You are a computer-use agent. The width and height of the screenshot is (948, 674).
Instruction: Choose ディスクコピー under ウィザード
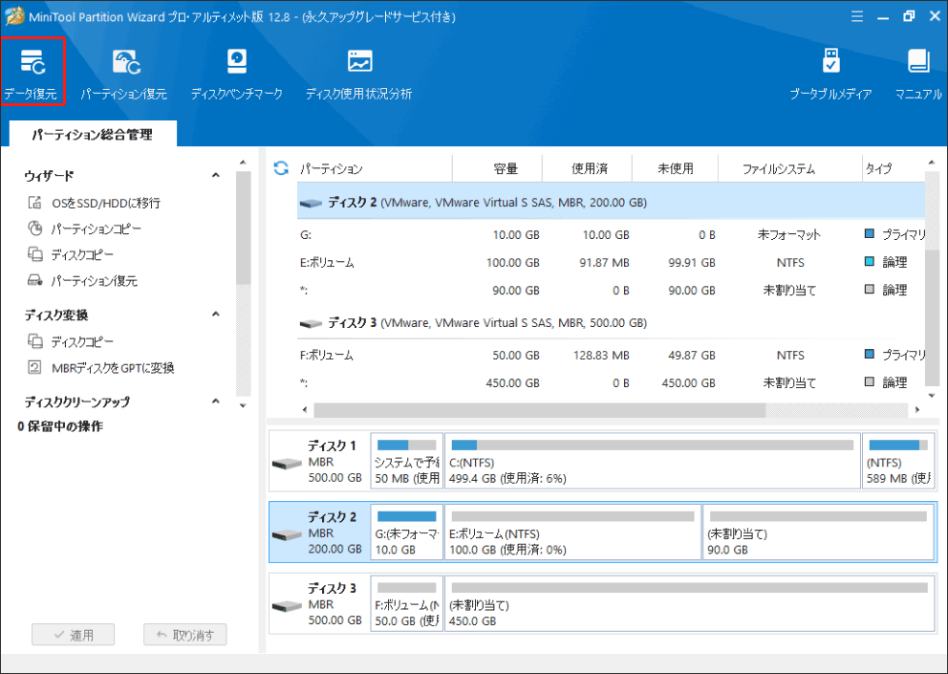pyautogui.click(x=71, y=254)
